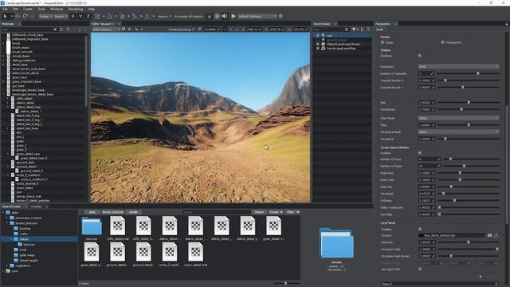This screenshot has width=510, height=287.
Task: Open the Penumbra Mode dropdown
Action: point(458,132)
